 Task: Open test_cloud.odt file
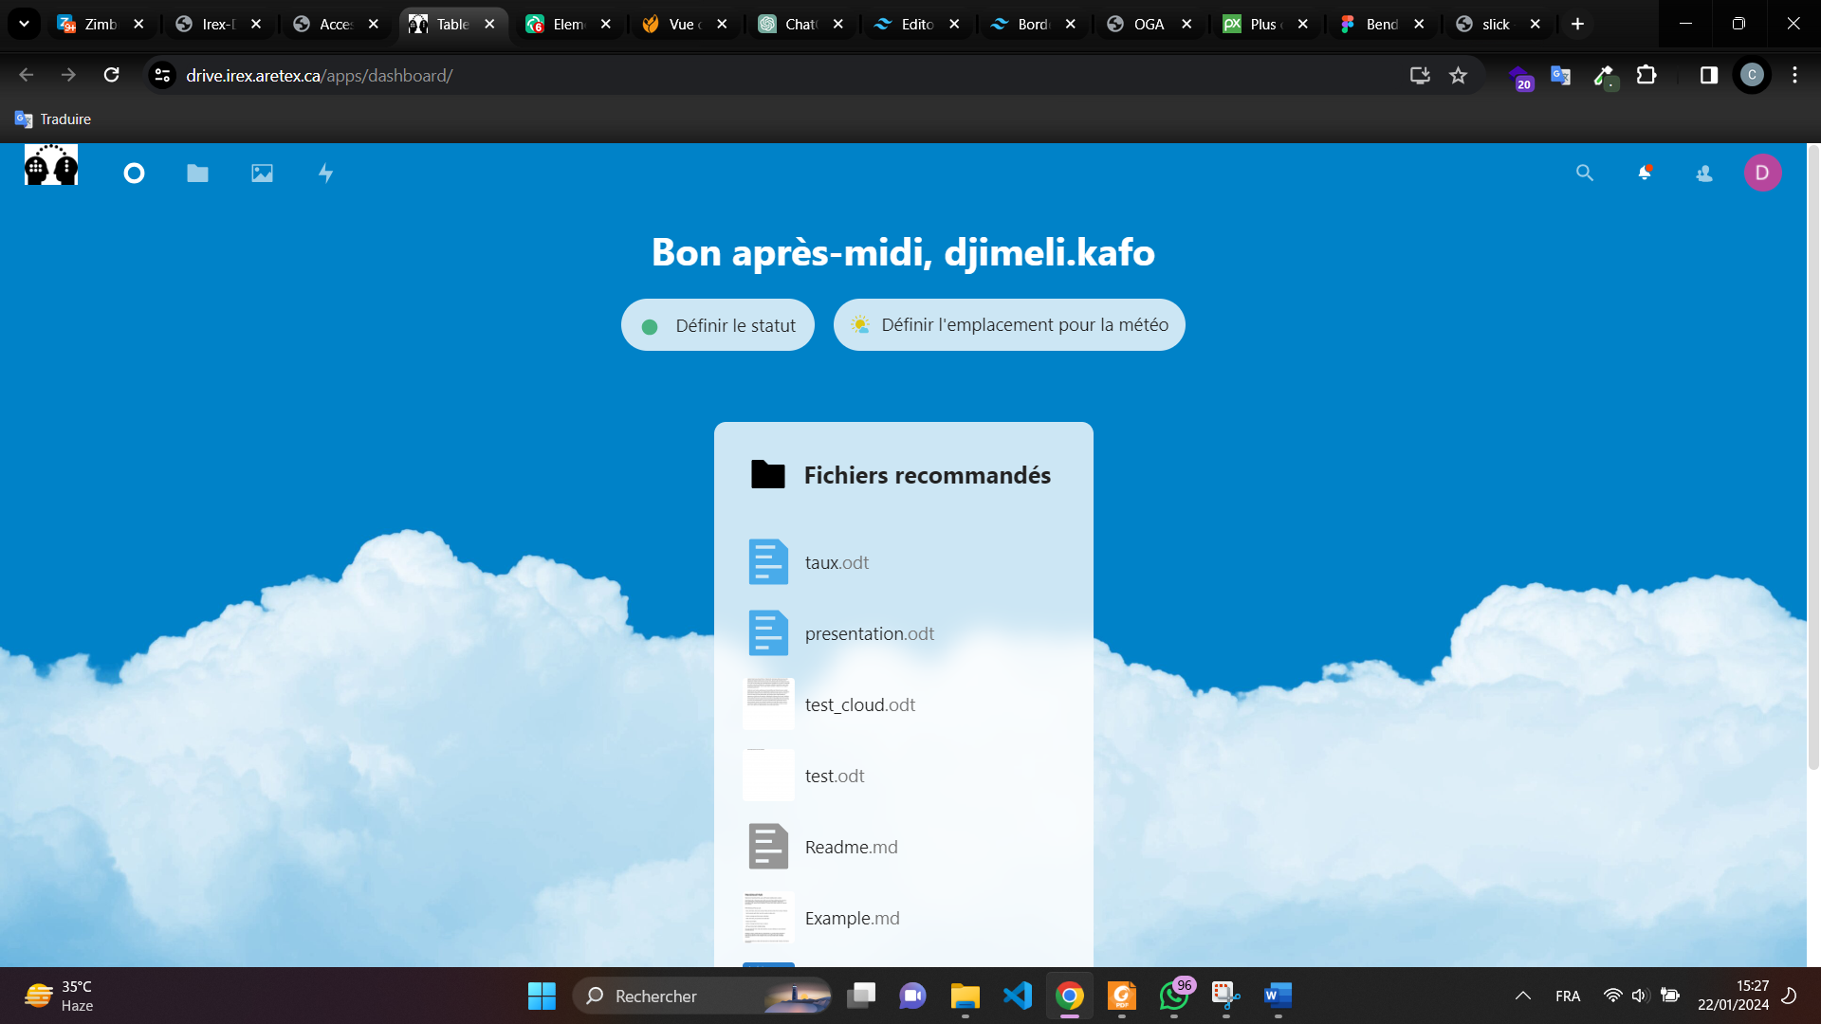point(904,704)
